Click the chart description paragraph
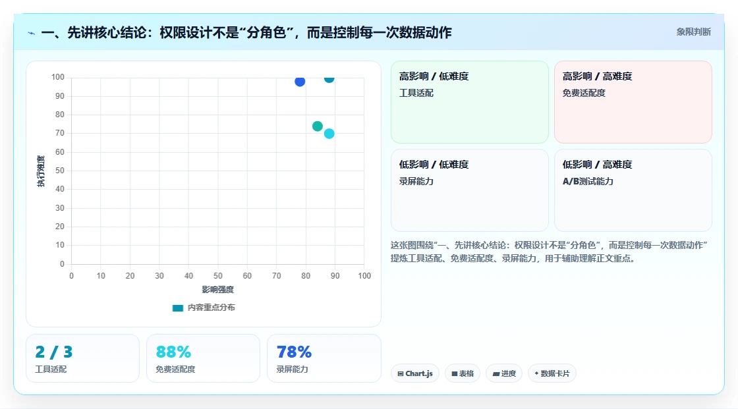 [x=549, y=252]
